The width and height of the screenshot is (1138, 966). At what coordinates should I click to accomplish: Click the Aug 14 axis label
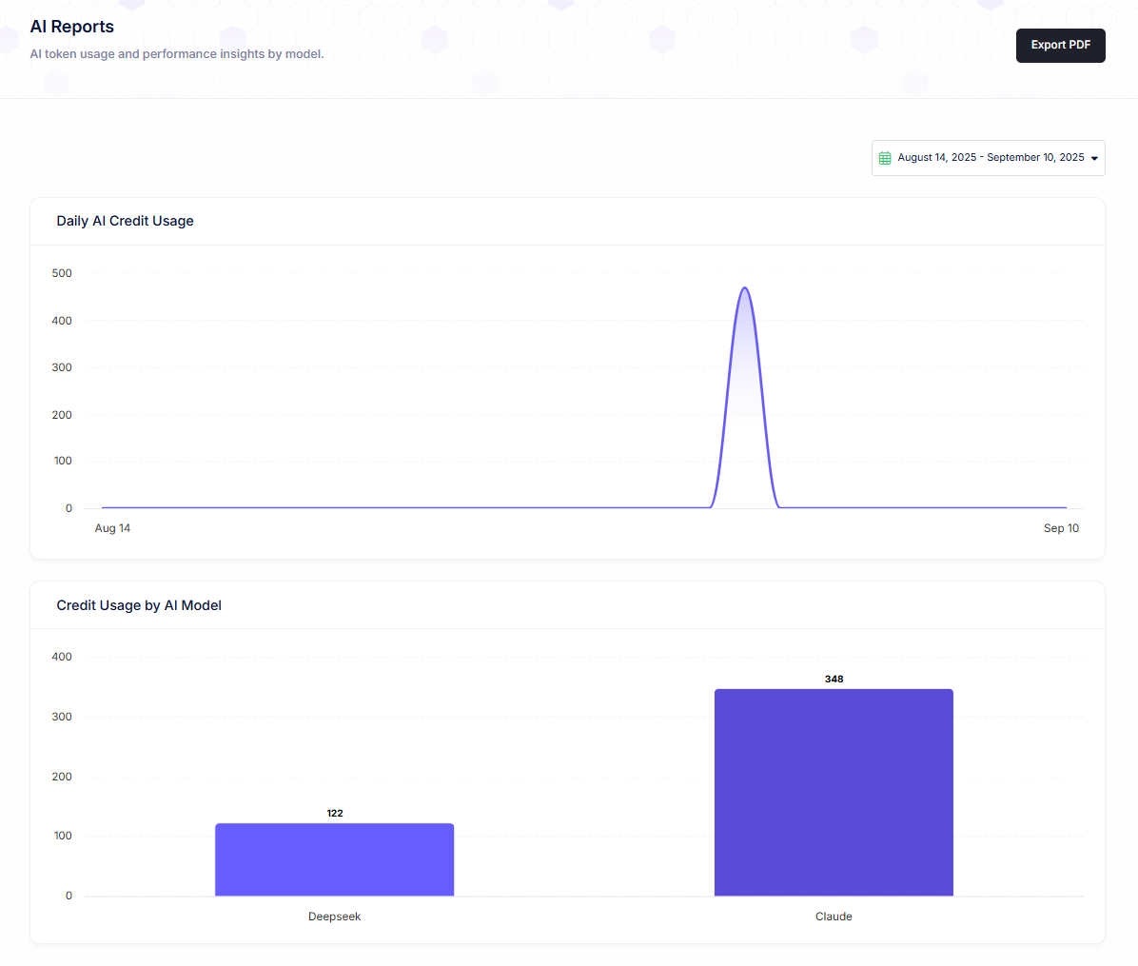tap(112, 528)
